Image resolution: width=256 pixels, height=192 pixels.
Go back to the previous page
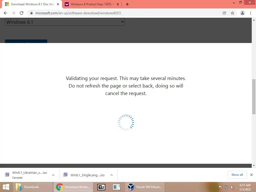[5, 13]
